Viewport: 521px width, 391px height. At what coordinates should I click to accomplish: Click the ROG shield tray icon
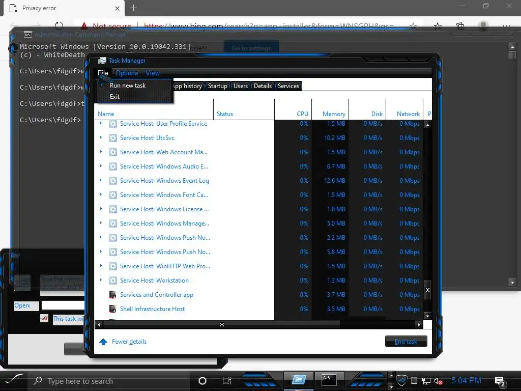[x=402, y=381]
